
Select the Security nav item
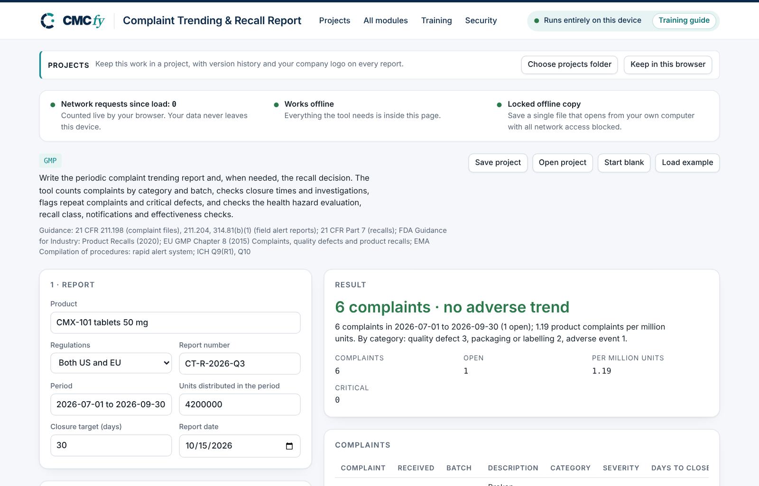481,20
